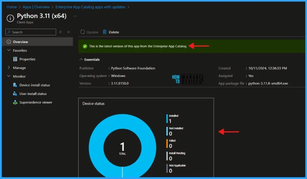Click the Overview info icon in sidebar
The width and height of the screenshot is (307, 179).
pos(9,42)
